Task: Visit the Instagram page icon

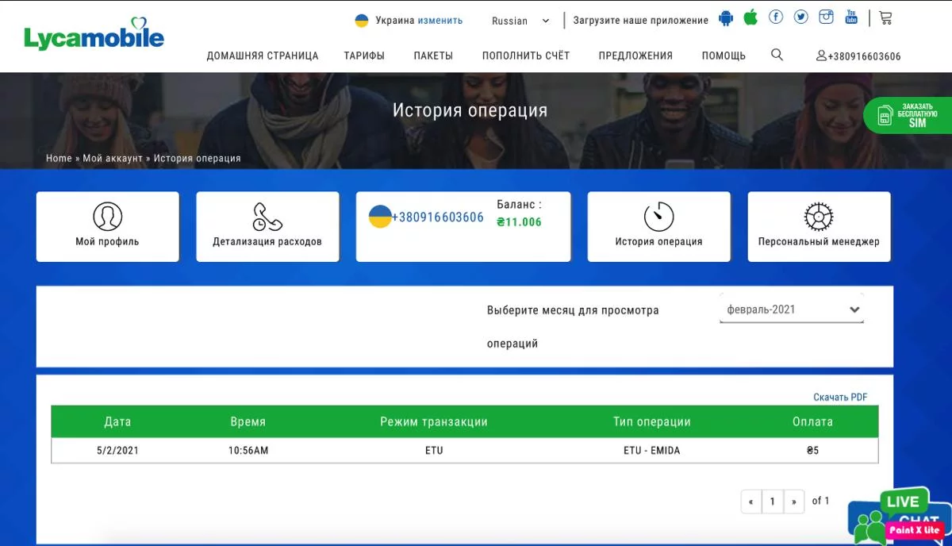Action: pos(827,17)
